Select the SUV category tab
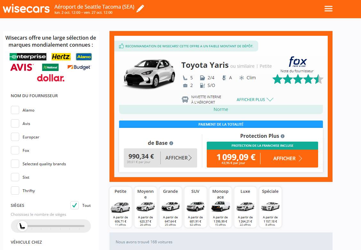This screenshot has height=250, width=361. point(195,207)
